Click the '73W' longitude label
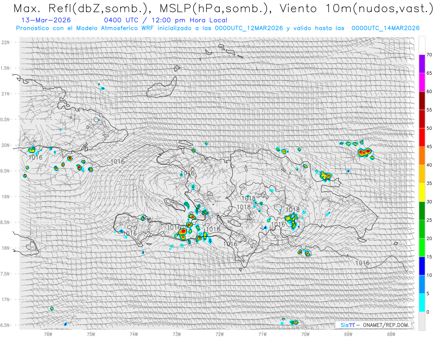 177,334
